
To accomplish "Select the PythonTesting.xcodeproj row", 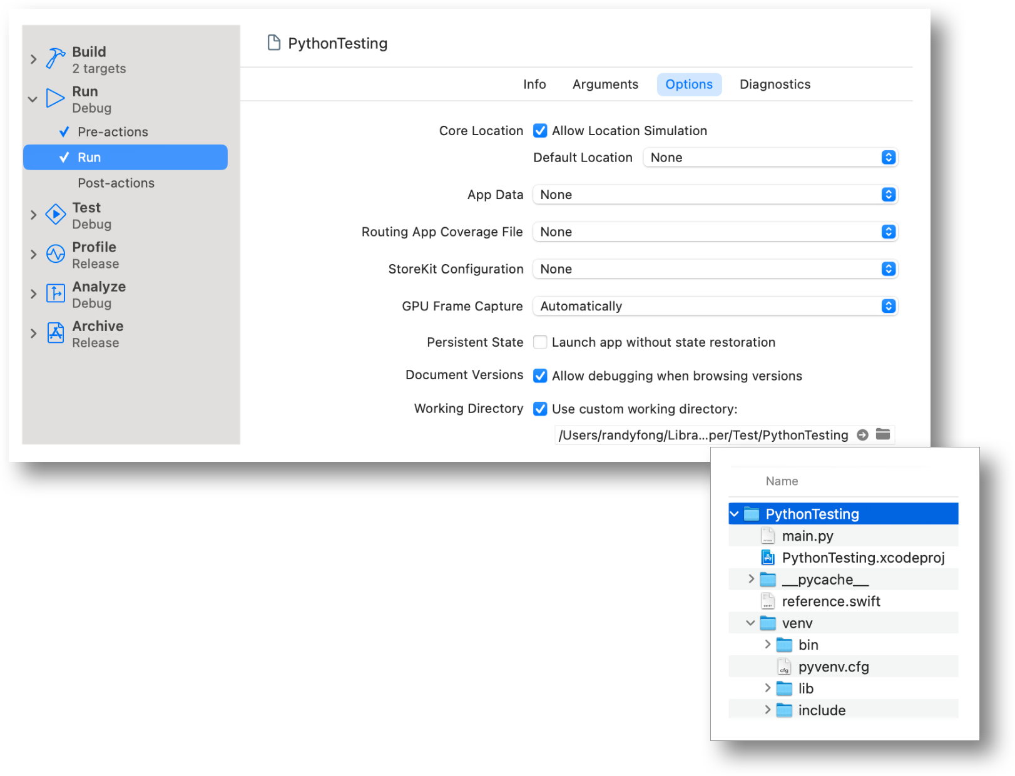I will pos(844,558).
